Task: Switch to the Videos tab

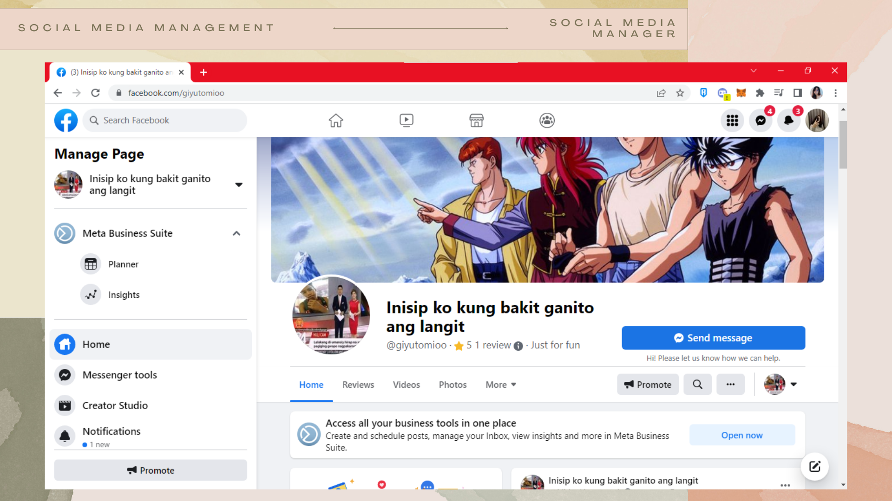Action: click(407, 385)
